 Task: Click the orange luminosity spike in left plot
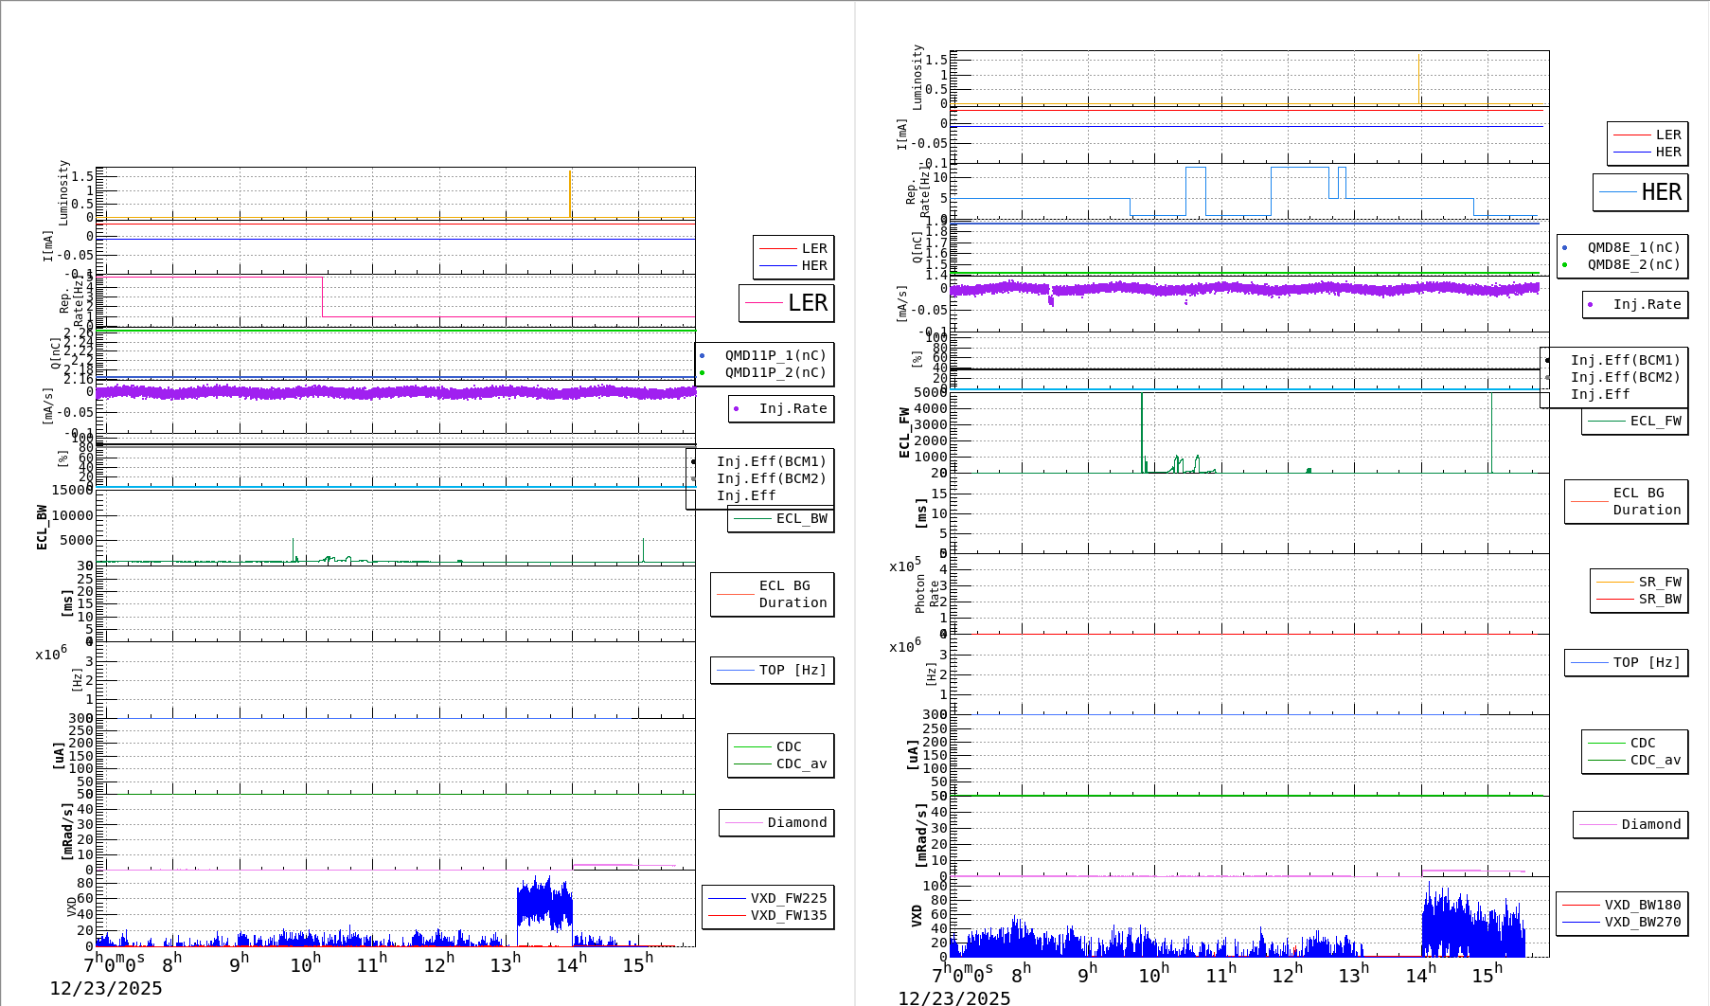pyautogui.click(x=570, y=194)
